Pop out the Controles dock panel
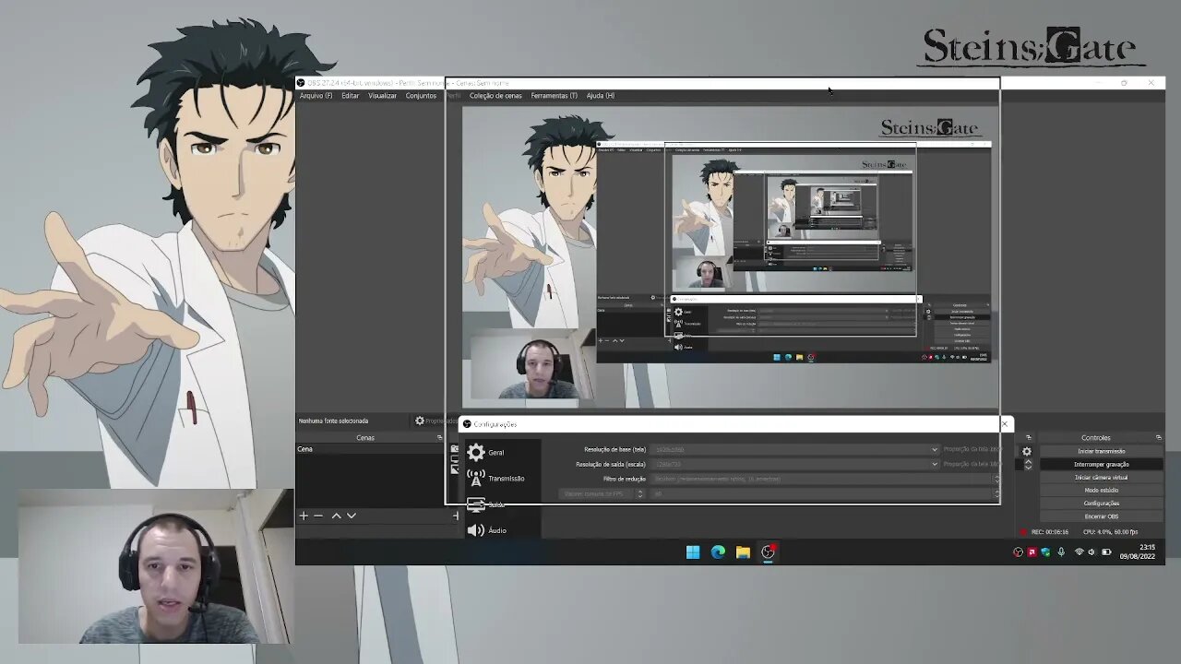Viewport: 1181px width, 664px height. click(1159, 437)
